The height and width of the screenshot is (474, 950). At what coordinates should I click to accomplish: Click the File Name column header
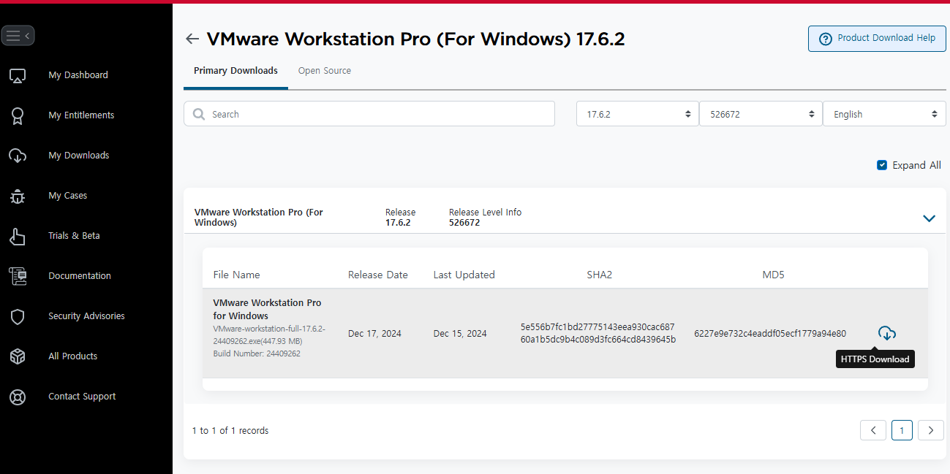[236, 275]
